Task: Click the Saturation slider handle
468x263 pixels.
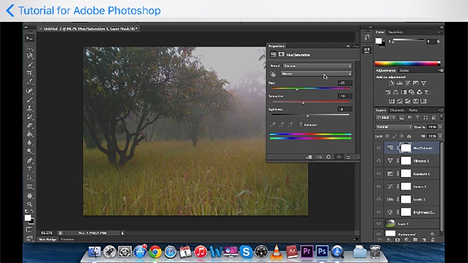Action: tap(303, 103)
